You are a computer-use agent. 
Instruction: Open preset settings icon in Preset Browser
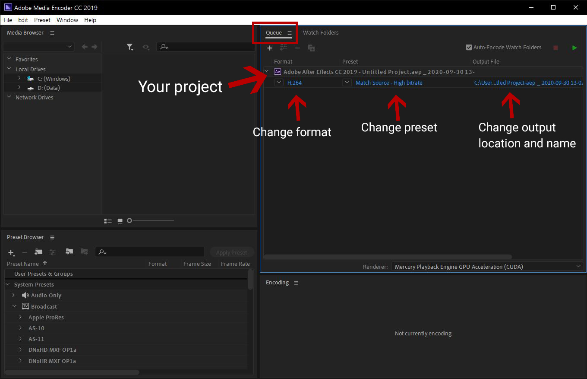point(52,252)
